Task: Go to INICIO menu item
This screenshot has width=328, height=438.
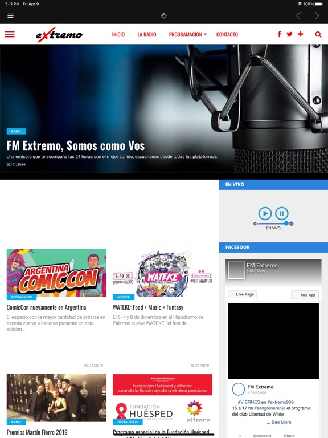Action: tap(118, 34)
